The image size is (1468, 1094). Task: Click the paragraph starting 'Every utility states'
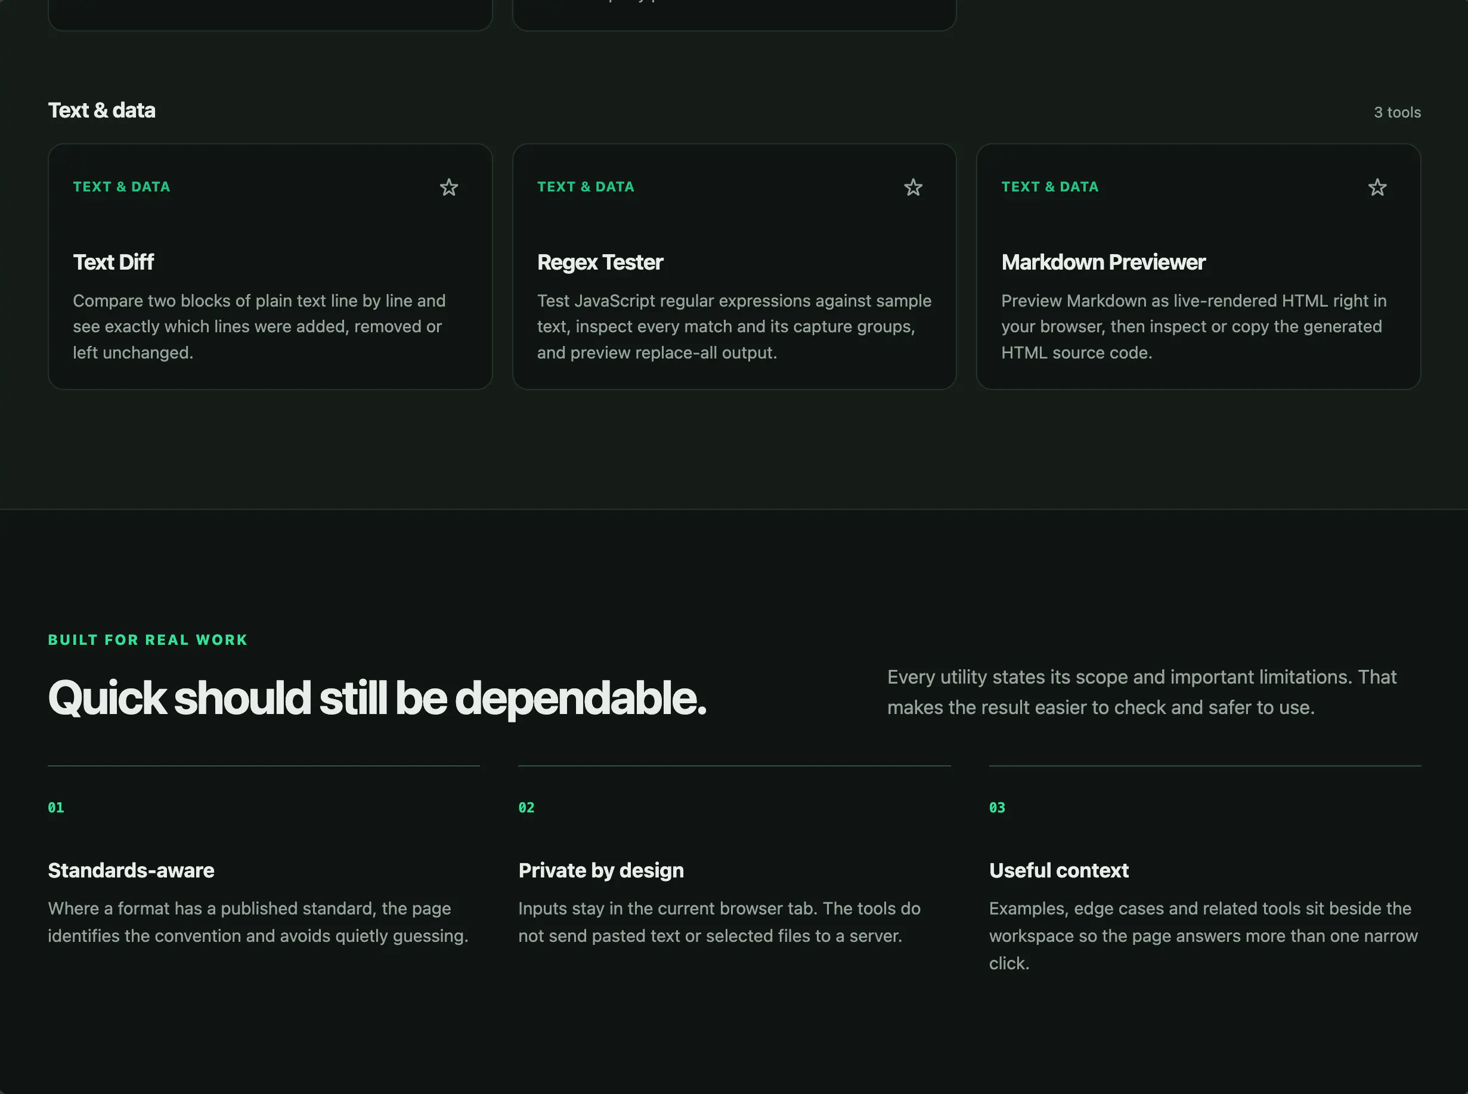(x=1142, y=692)
